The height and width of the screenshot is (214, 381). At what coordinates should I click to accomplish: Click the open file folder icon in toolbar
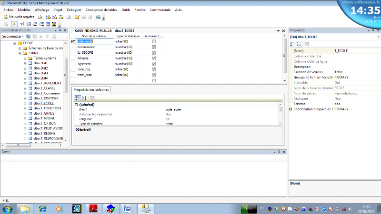(x=77, y=17)
